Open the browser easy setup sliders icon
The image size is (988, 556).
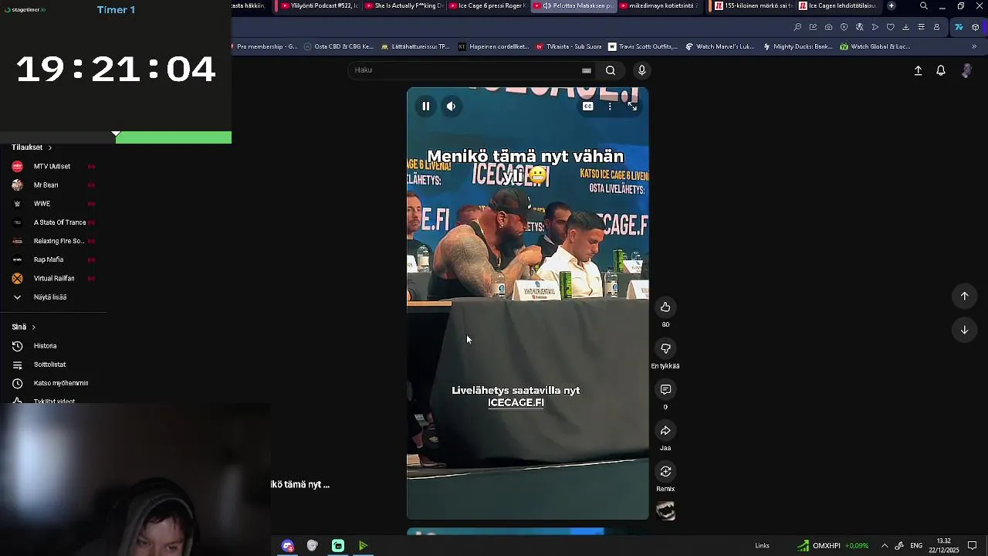[921, 27]
